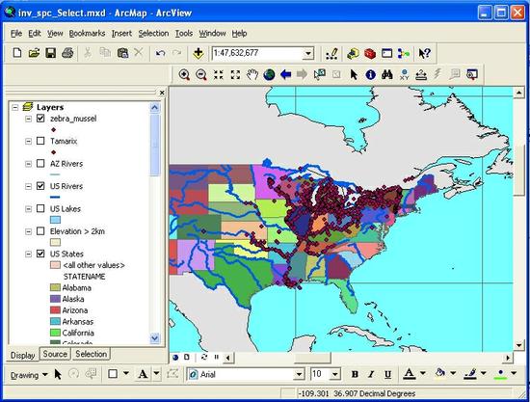Collapse the zebra_mussel layer legend
This screenshot has height=402, width=530.
[28, 119]
